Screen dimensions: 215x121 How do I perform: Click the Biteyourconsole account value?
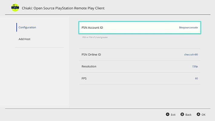click(x=188, y=27)
